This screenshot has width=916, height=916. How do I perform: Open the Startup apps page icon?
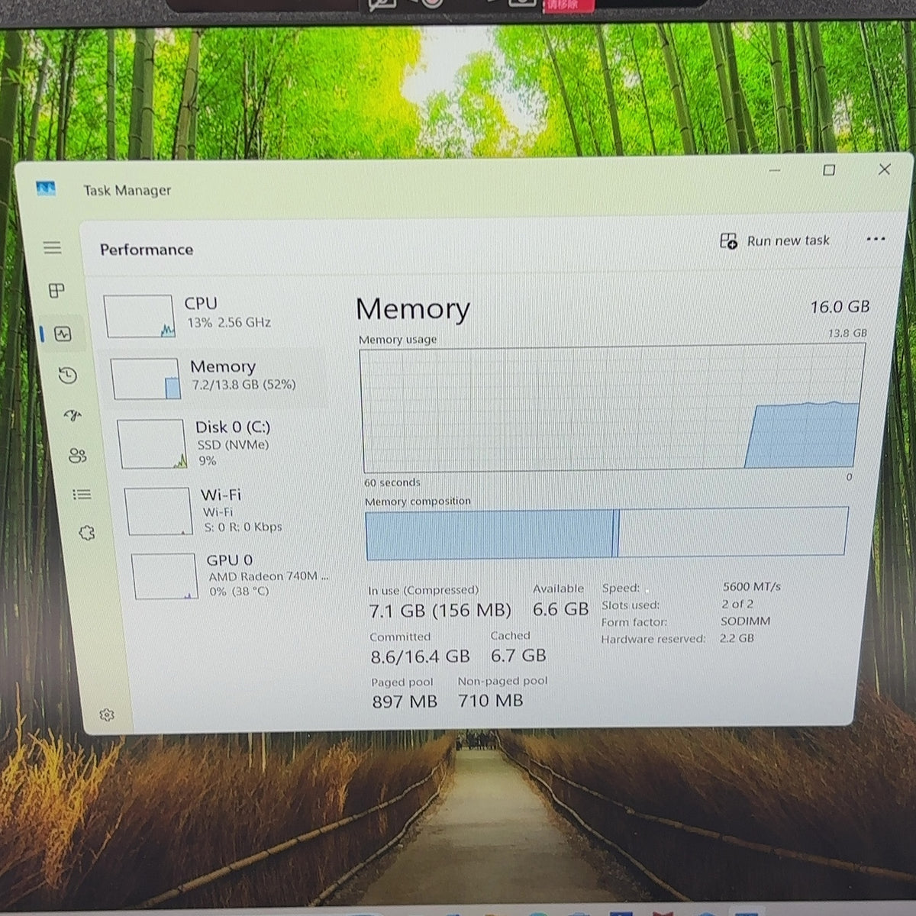pos(73,415)
